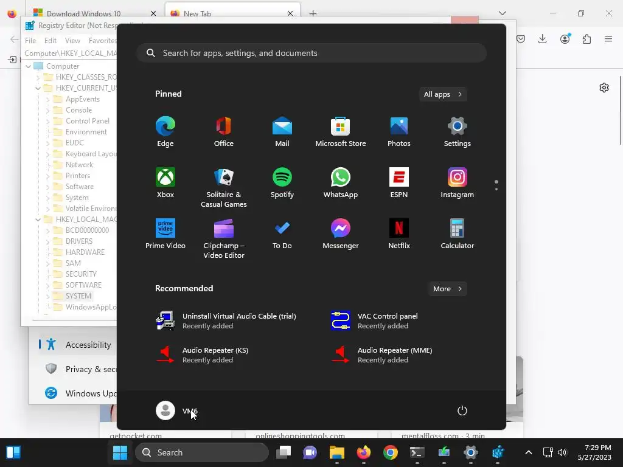This screenshot has width=623, height=467.
Task: Open taskbar Search box
Action: 202,452
